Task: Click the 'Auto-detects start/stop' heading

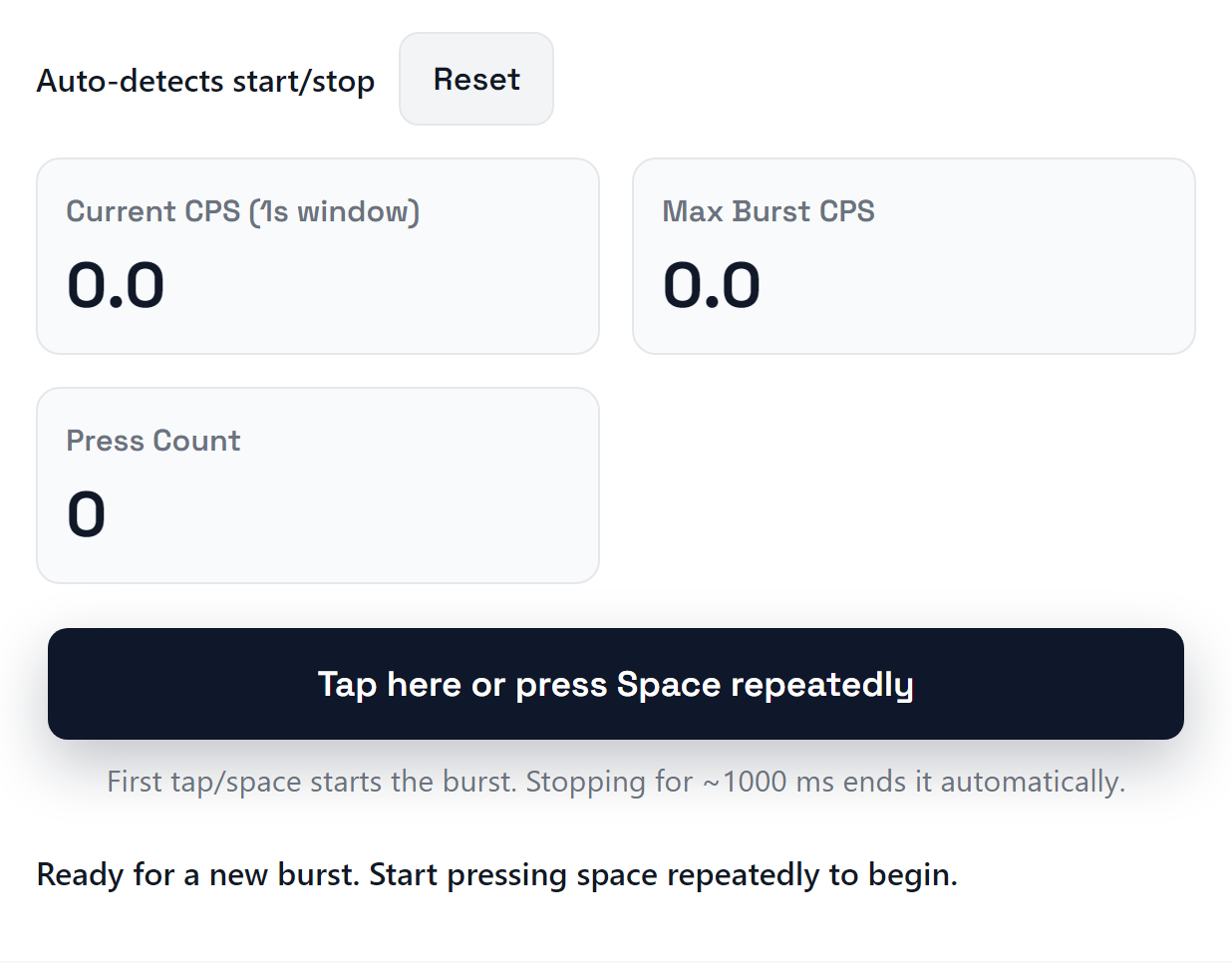Action: click(x=205, y=81)
